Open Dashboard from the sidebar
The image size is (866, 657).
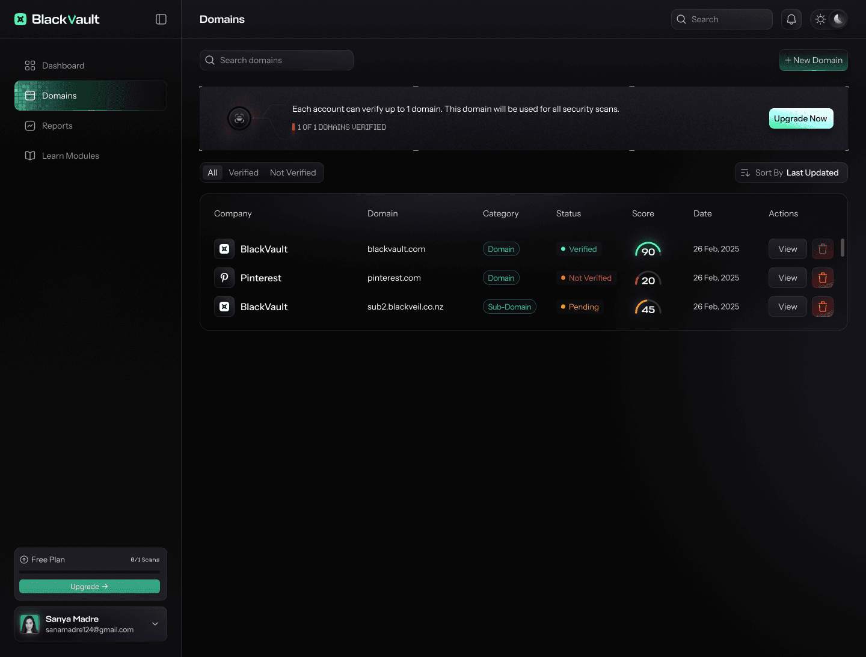tap(90, 66)
